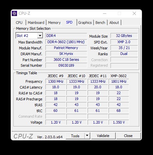Click the Ver. 2.03.0.x64 version text

click(x=50, y=137)
